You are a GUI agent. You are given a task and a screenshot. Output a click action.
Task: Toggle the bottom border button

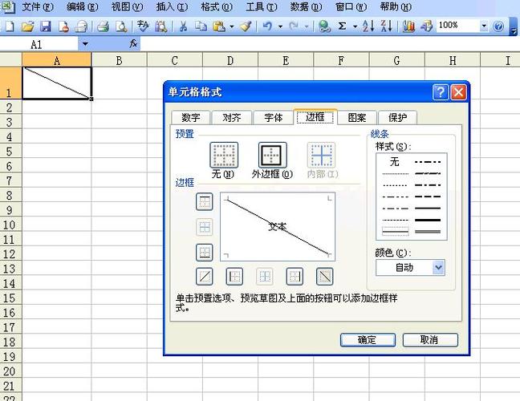205,252
